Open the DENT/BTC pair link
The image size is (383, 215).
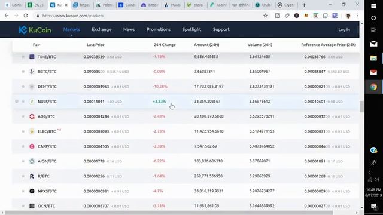point(47,87)
